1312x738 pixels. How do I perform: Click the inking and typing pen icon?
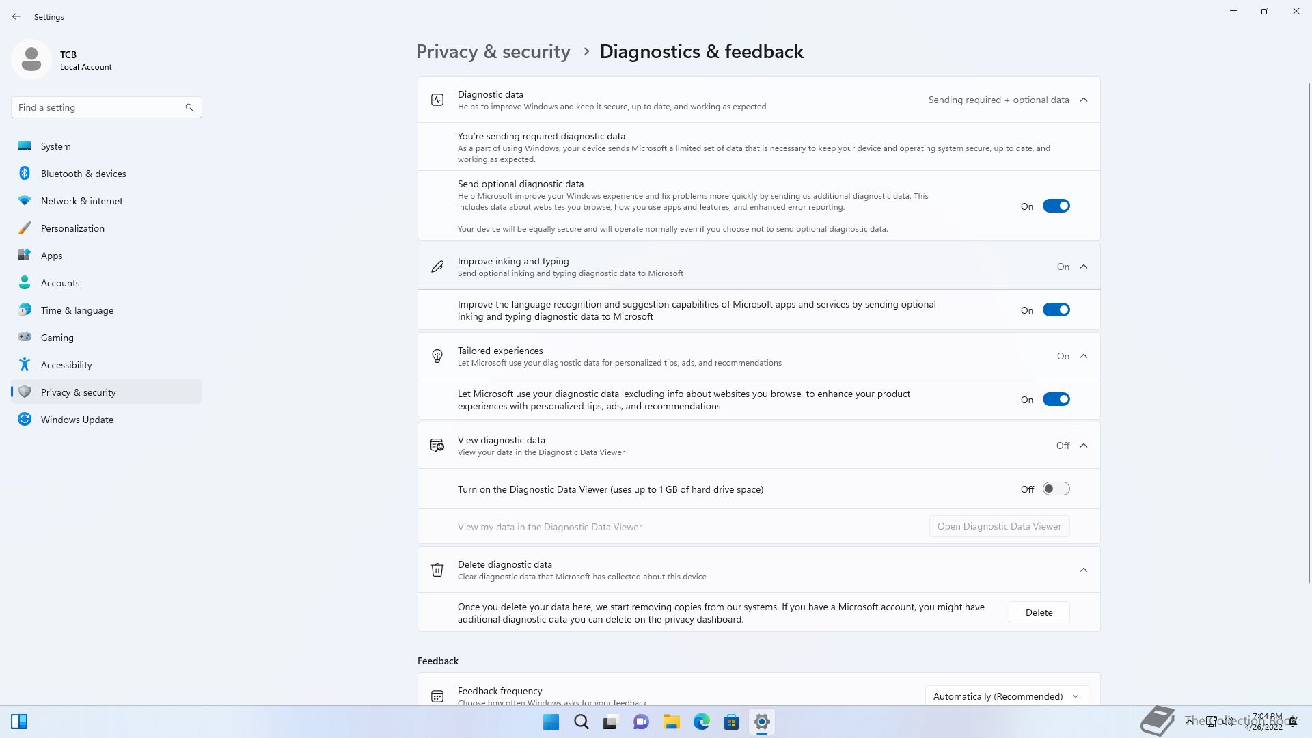tap(437, 267)
